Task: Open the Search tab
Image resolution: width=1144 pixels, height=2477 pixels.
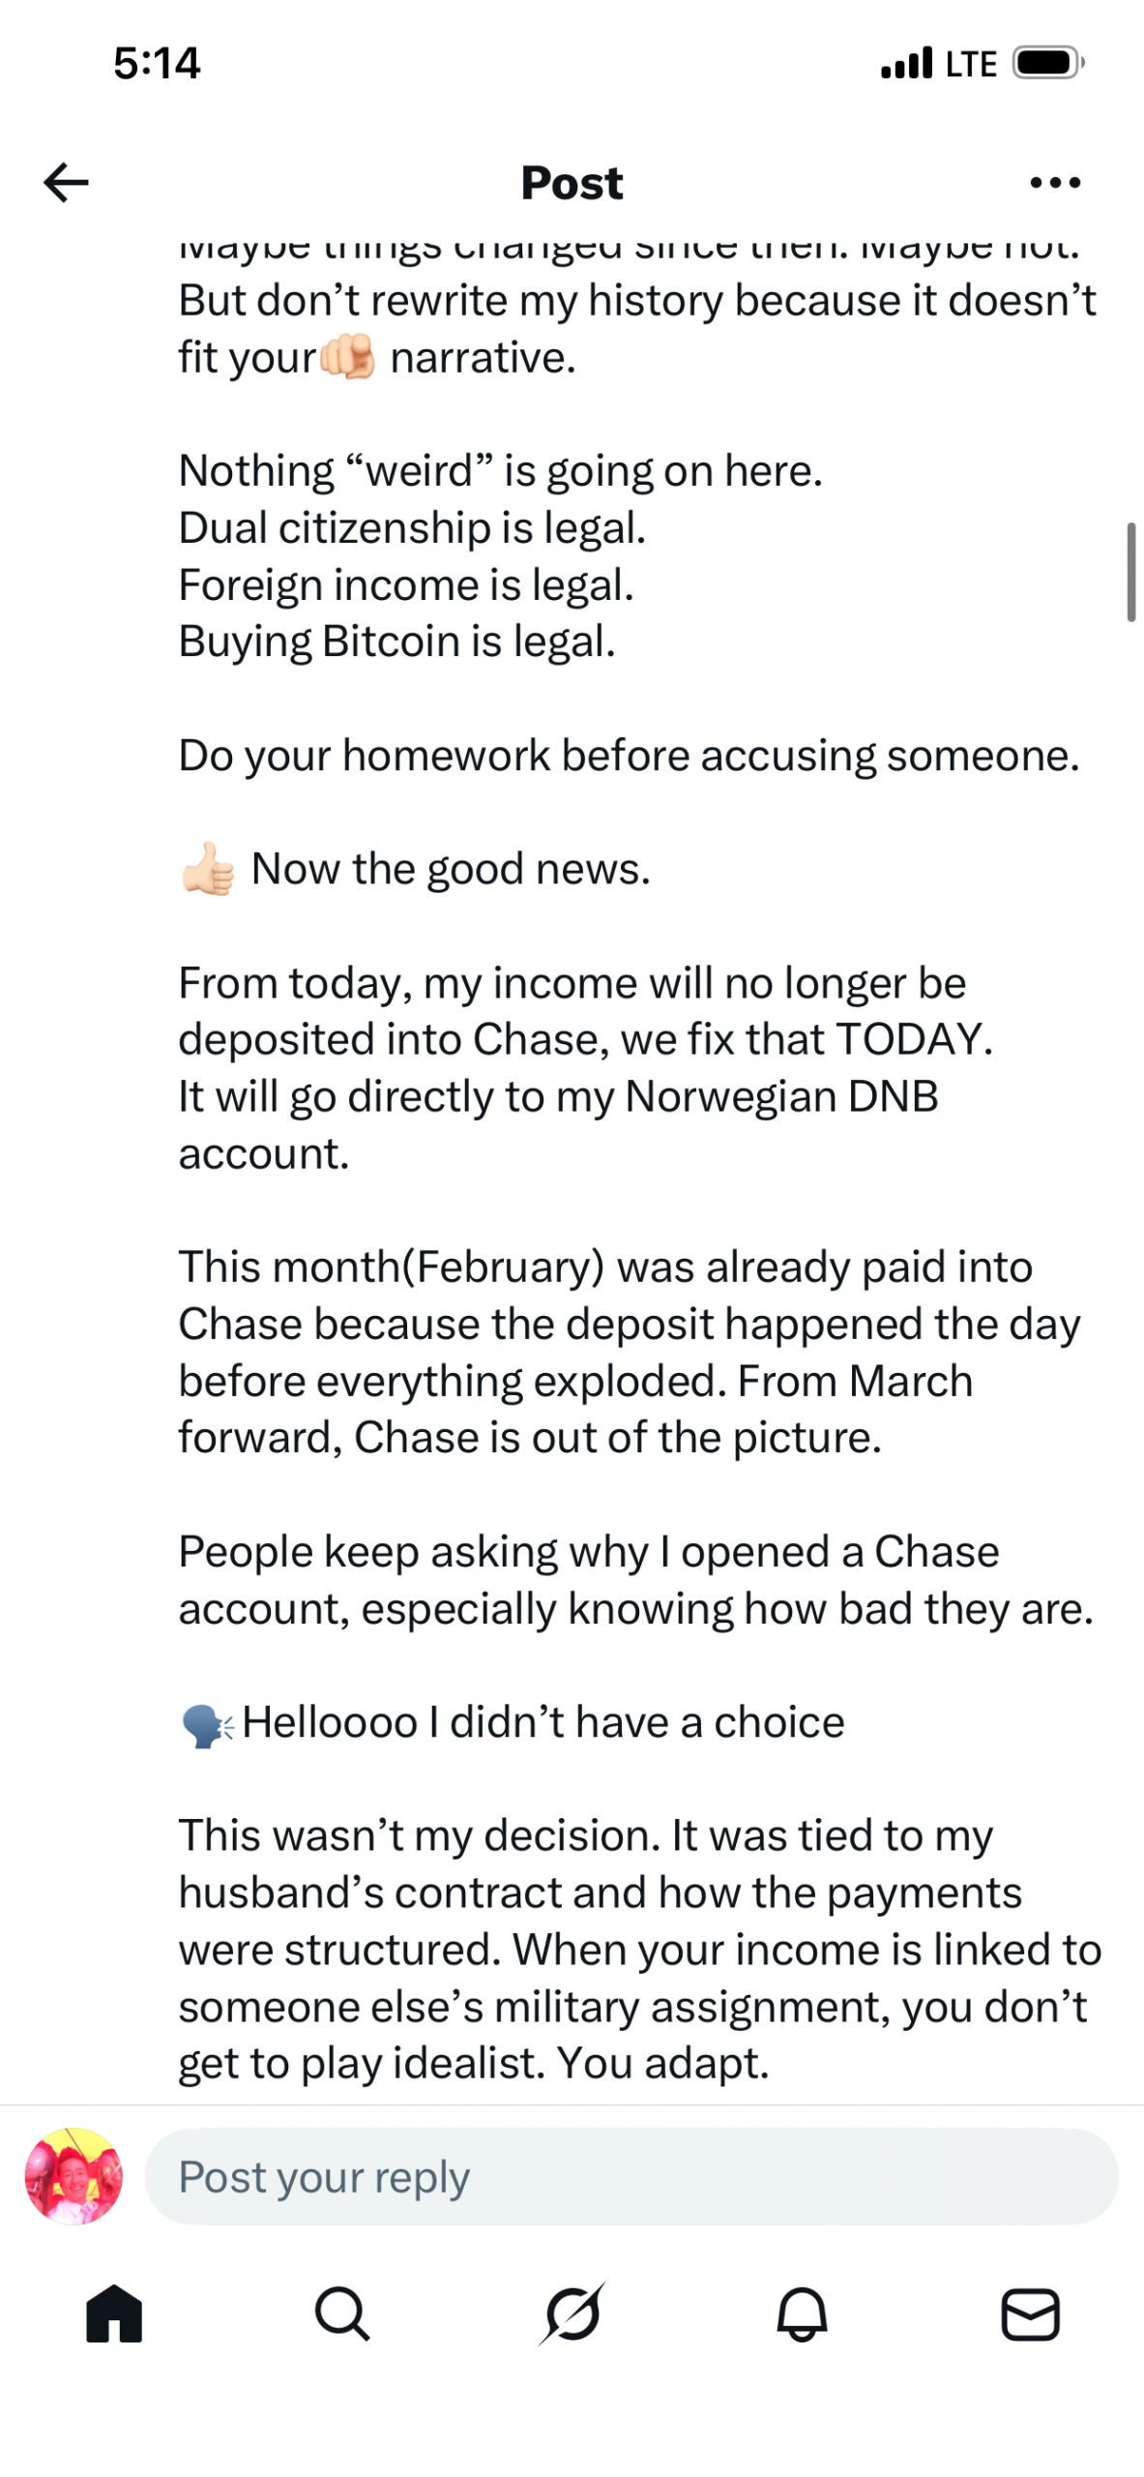Action: (x=342, y=2314)
